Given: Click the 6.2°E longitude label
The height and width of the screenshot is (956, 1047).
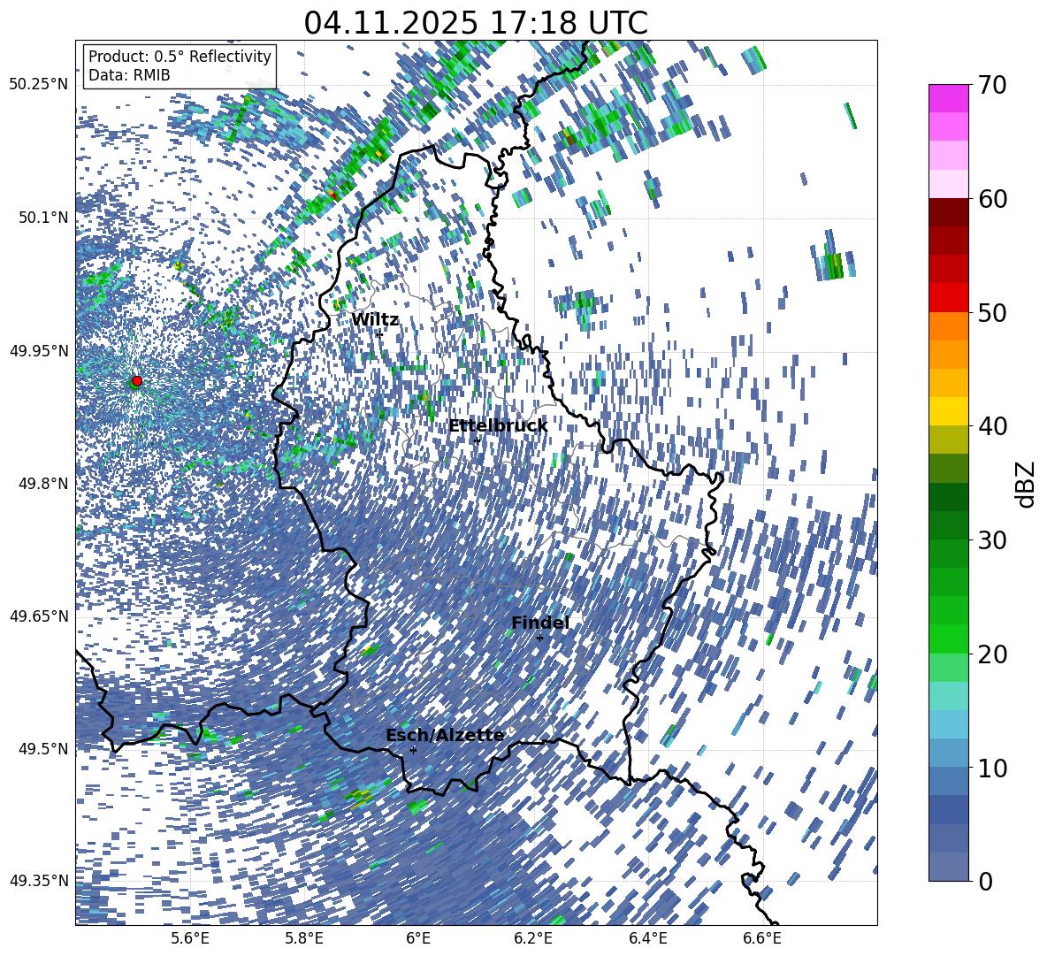Looking at the screenshot, I should 533,938.
